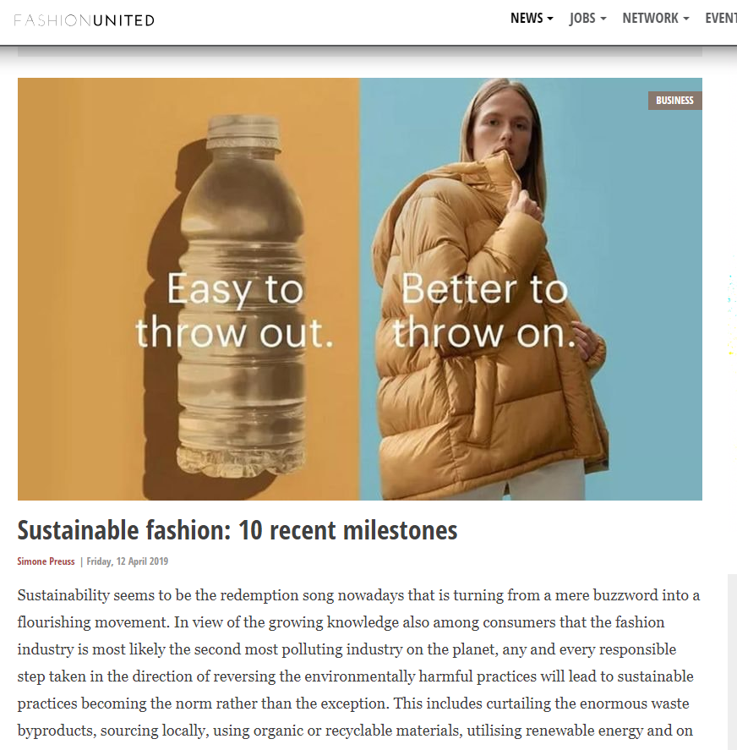Open the JOBS menu
Viewport: 737px width, 750px height.
tap(587, 18)
